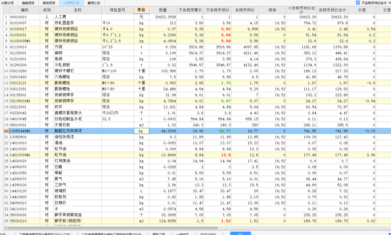Click the yen price total icon
The width and height of the screenshot is (391, 235).
(x=358, y=3)
